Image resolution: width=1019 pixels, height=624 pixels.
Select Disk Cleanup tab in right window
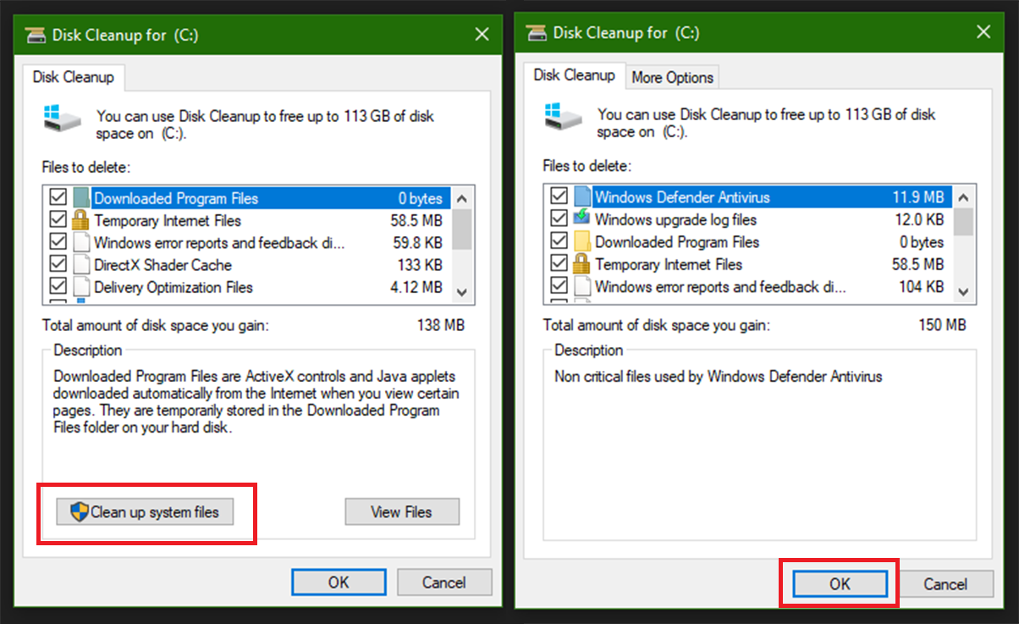pyautogui.click(x=575, y=75)
